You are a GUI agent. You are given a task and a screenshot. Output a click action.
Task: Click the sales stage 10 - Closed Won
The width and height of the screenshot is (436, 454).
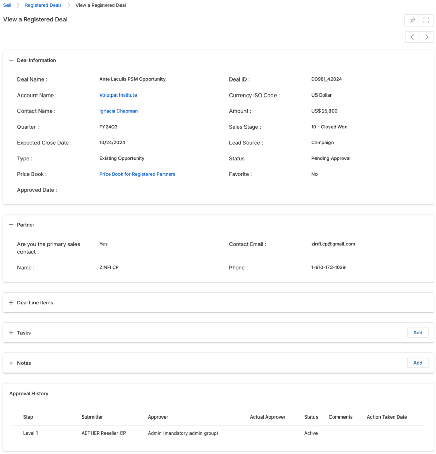tap(329, 127)
